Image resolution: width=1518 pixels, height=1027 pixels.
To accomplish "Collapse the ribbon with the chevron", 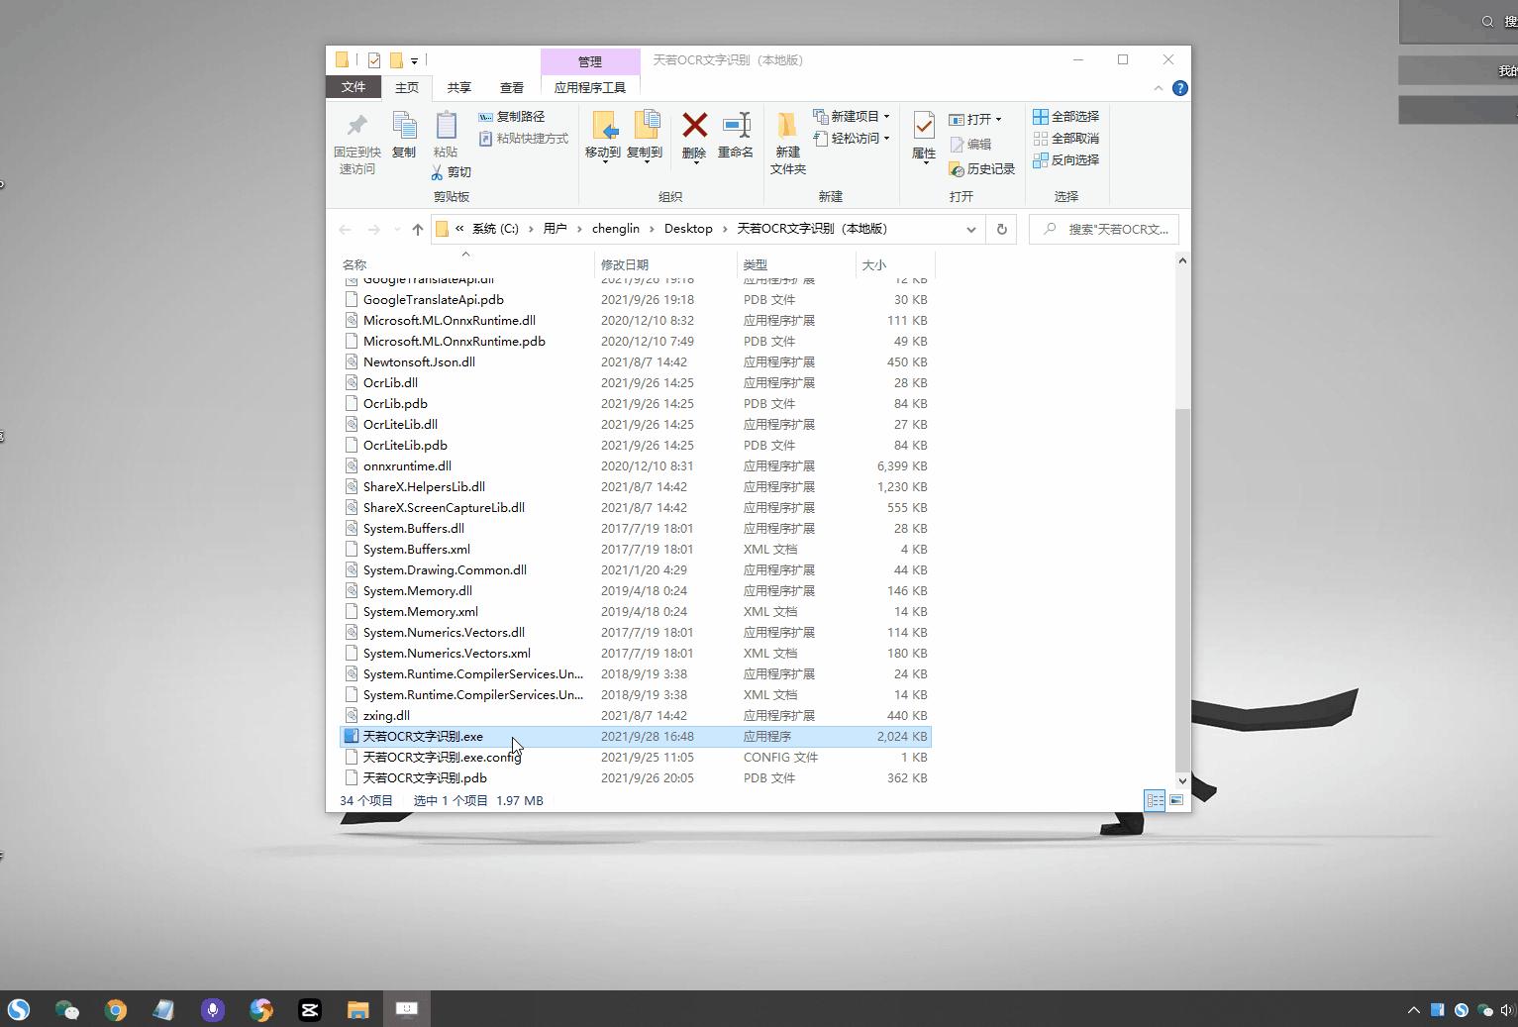I will tap(1158, 88).
